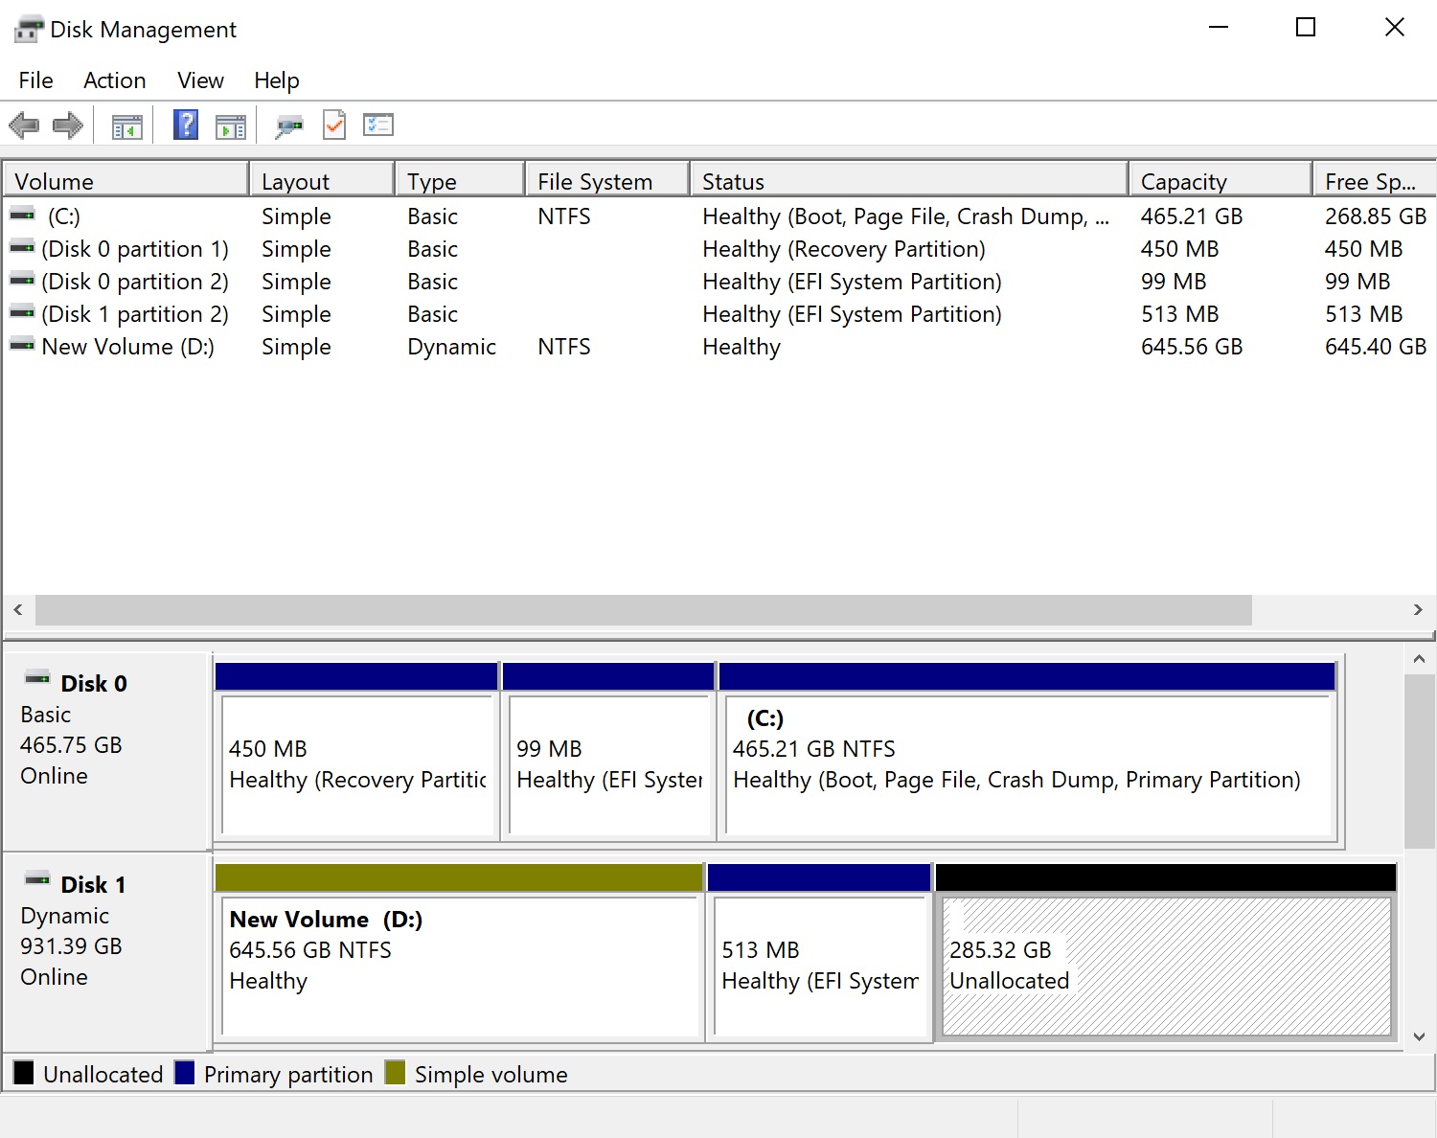Click the Back navigation arrow on the toolbar
Viewport: 1437px width, 1138px height.
24,125
